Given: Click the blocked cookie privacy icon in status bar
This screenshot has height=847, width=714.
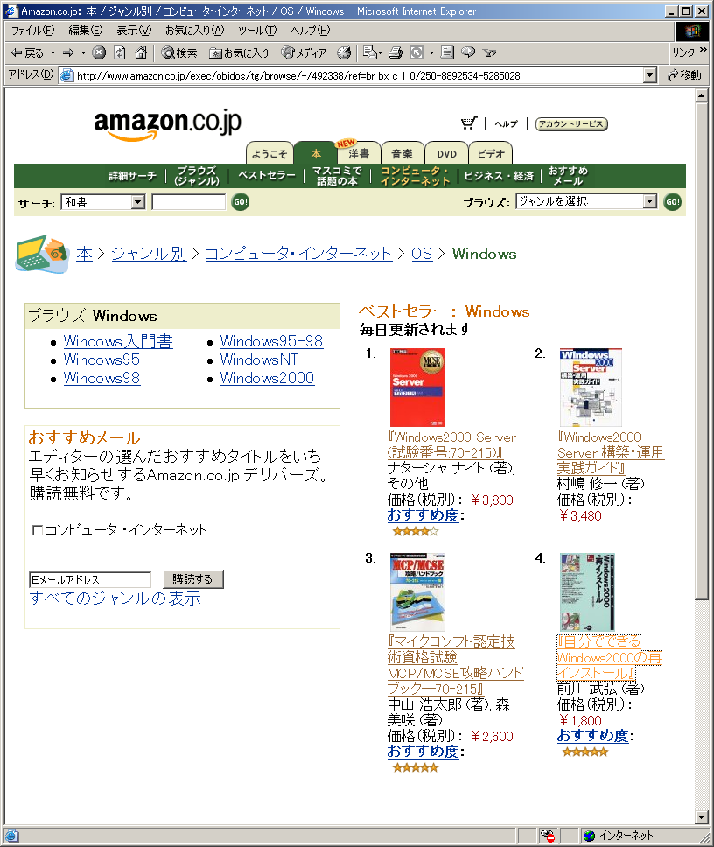Looking at the screenshot, I should (548, 836).
